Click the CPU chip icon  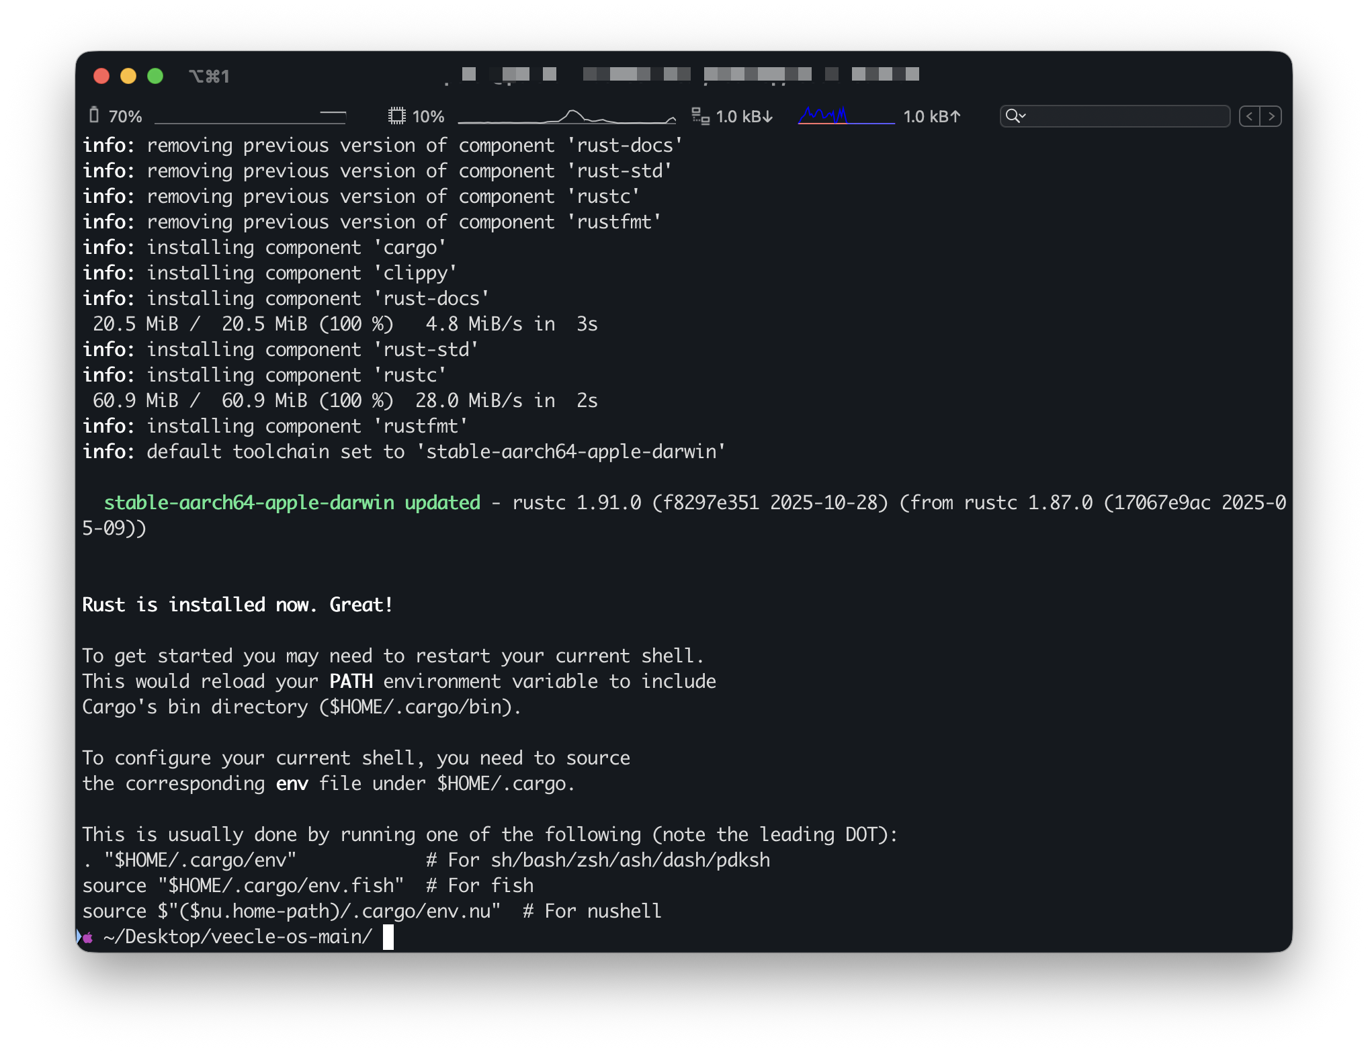(x=396, y=116)
